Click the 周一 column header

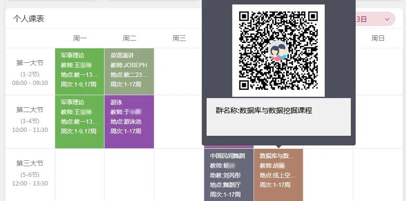pyautogui.click(x=79, y=38)
